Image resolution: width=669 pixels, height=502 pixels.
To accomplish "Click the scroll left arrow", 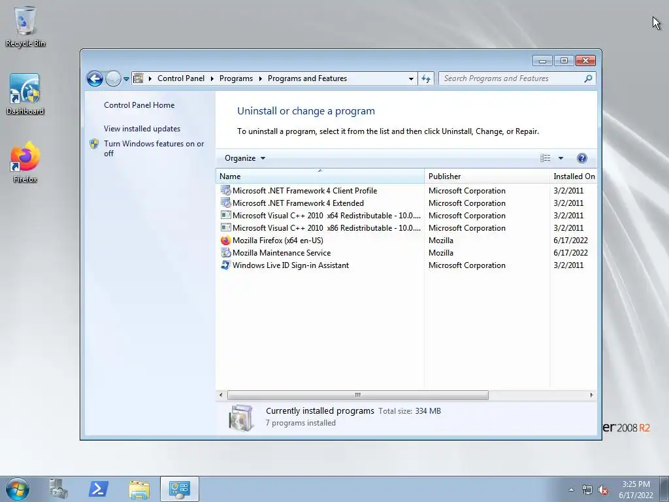I will [x=221, y=395].
